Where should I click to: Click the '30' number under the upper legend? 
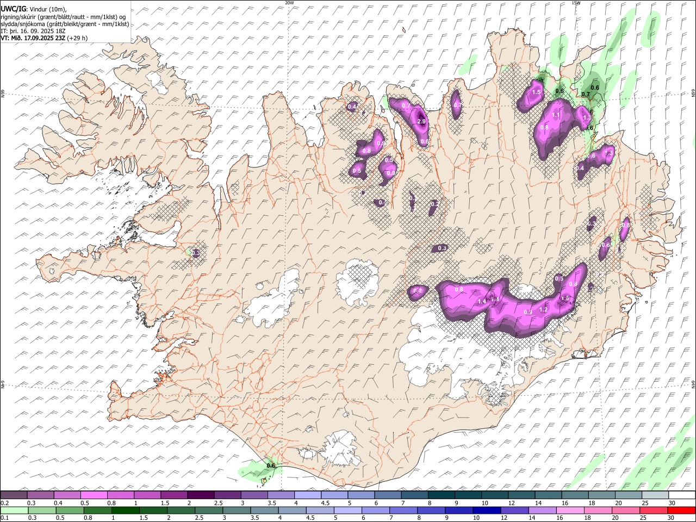(x=672, y=503)
